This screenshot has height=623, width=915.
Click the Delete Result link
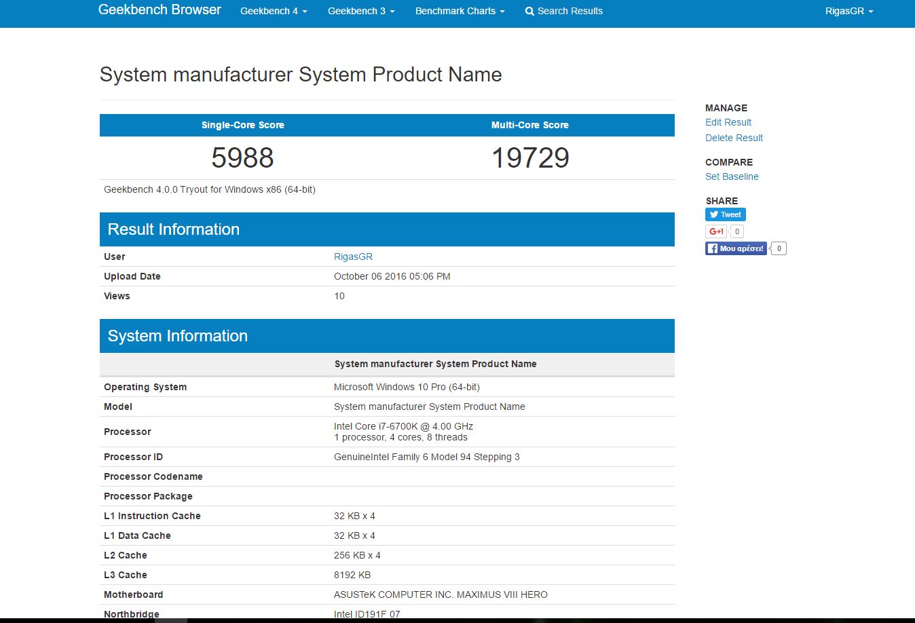(x=734, y=138)
